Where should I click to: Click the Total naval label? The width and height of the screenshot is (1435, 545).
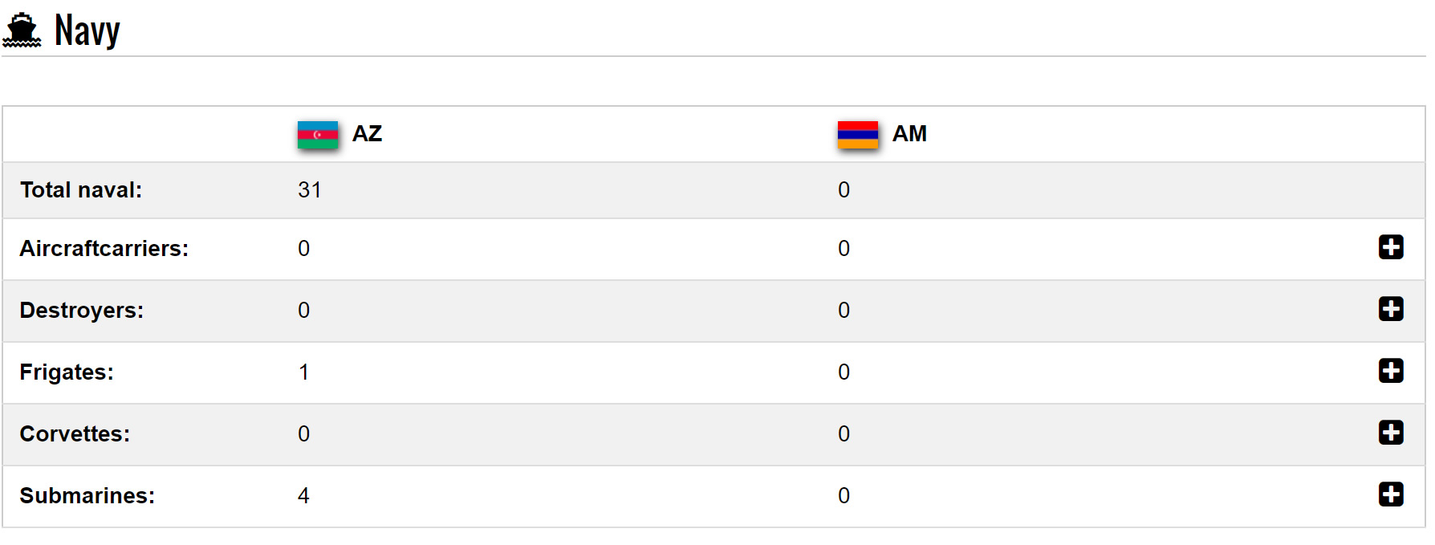pos(81,190)
